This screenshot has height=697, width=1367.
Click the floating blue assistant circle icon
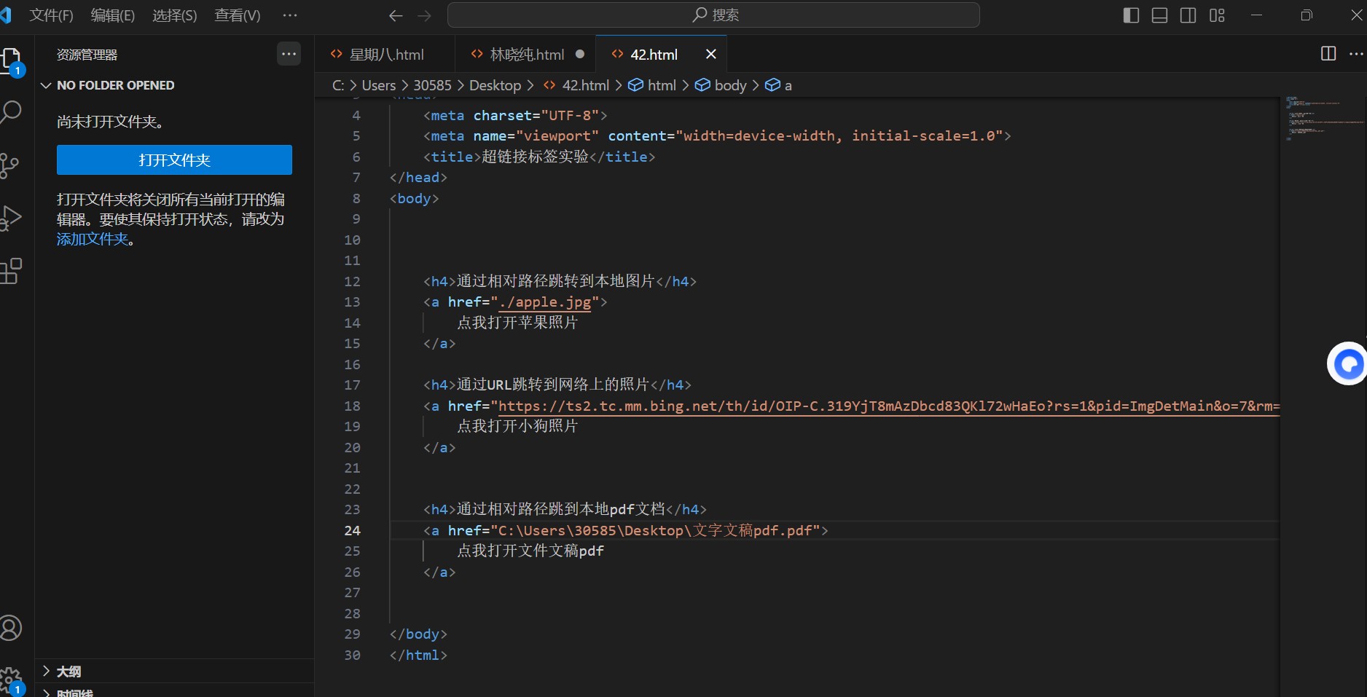[x=1347, y=363]
